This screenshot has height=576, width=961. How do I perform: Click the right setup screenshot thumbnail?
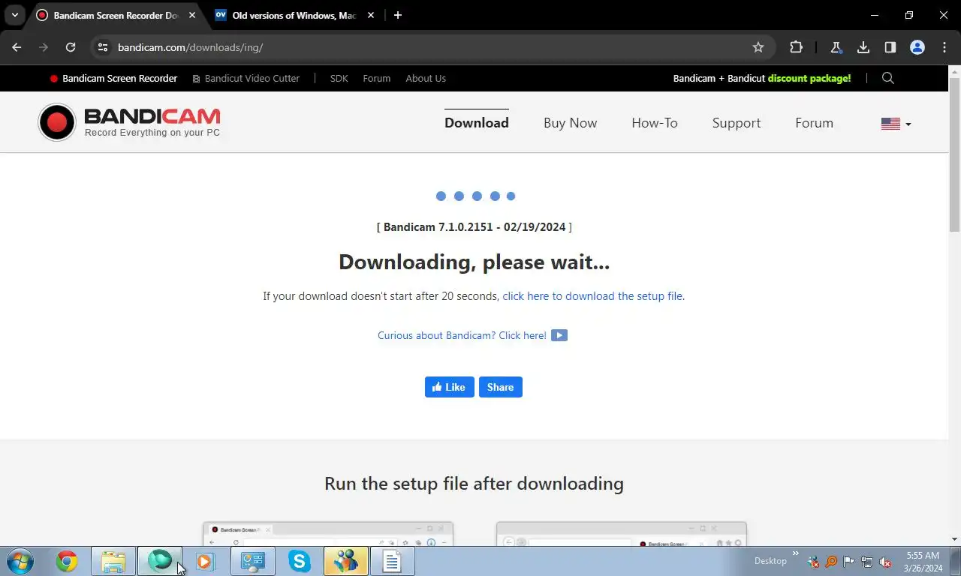pyautogui.click(x=622, y=534)
